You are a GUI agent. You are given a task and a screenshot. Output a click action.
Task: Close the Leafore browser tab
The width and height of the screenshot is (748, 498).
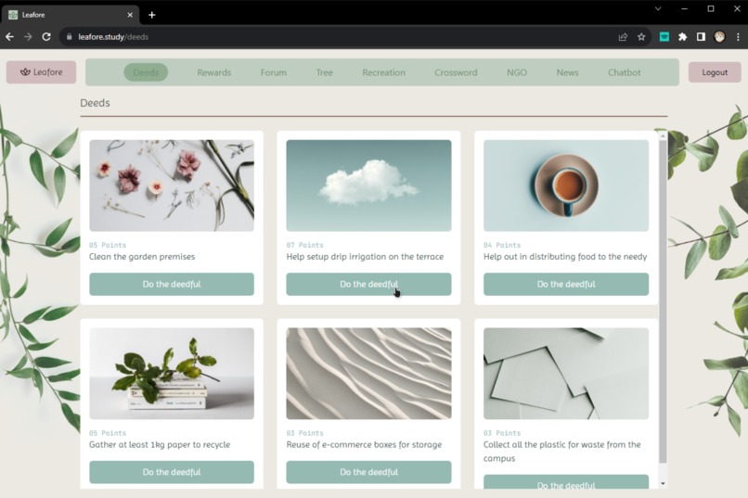coord(130,15)
